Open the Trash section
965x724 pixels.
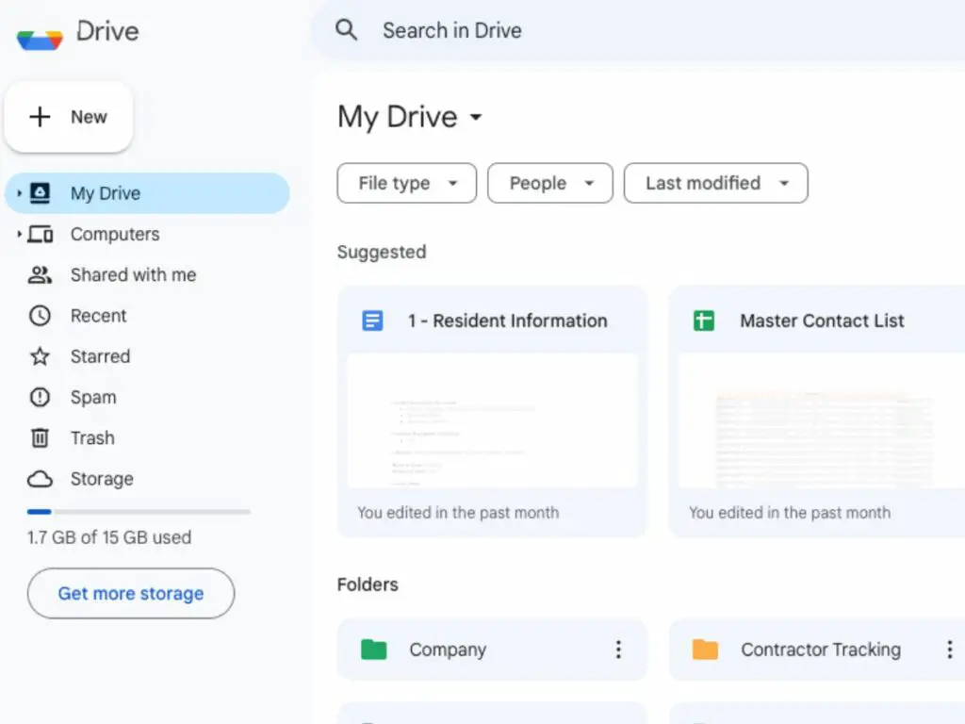(x=148, y=437)
